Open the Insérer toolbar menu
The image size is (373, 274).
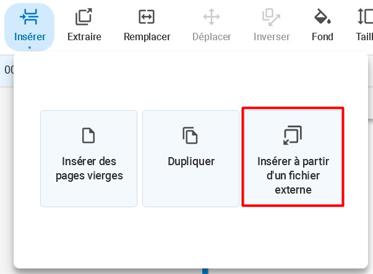pyautogui.click(x=30, y=27)
